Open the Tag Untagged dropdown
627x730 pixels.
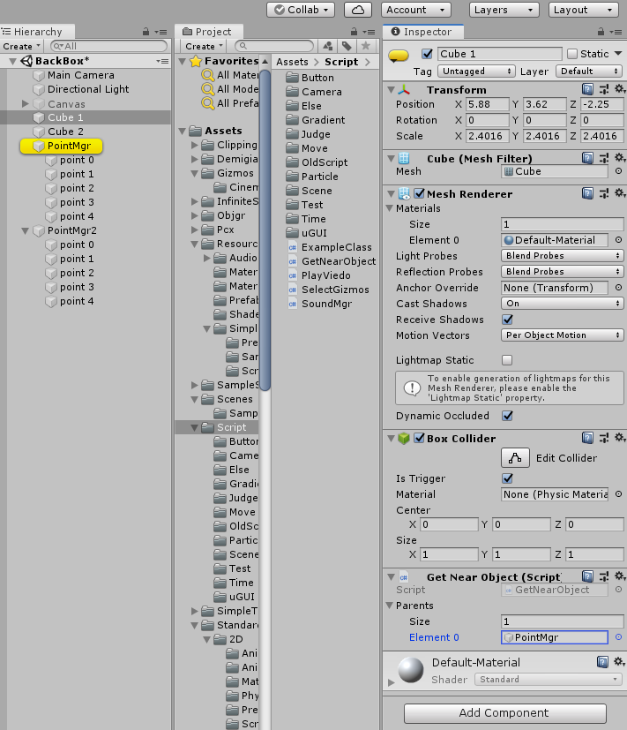tap(475, 71)
